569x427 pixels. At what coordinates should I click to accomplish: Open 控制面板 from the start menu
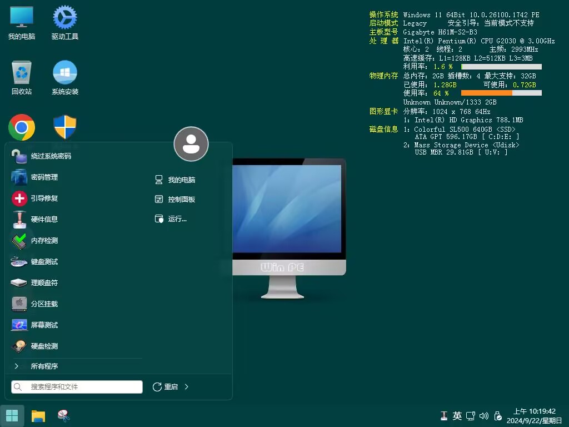(175, 200)
